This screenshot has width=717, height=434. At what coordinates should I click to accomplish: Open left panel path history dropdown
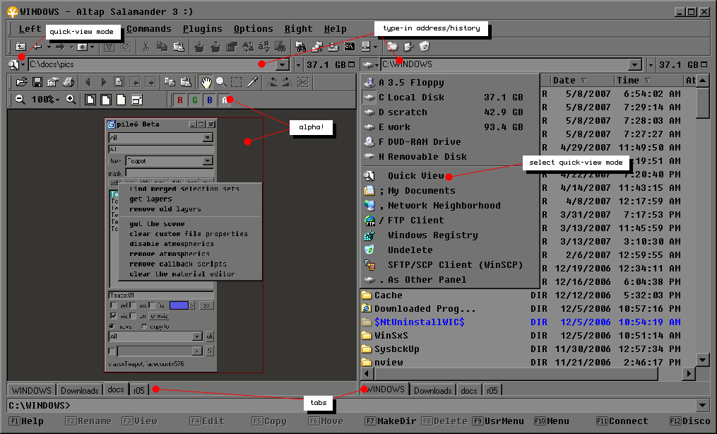(x=283, y=65)
